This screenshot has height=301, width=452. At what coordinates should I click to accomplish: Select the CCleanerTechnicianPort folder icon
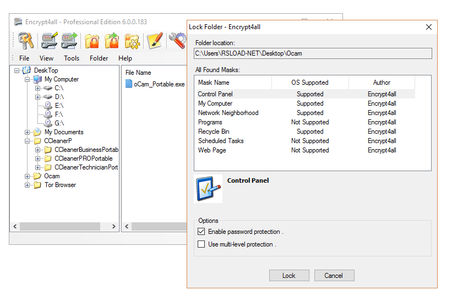pos(48,167)
